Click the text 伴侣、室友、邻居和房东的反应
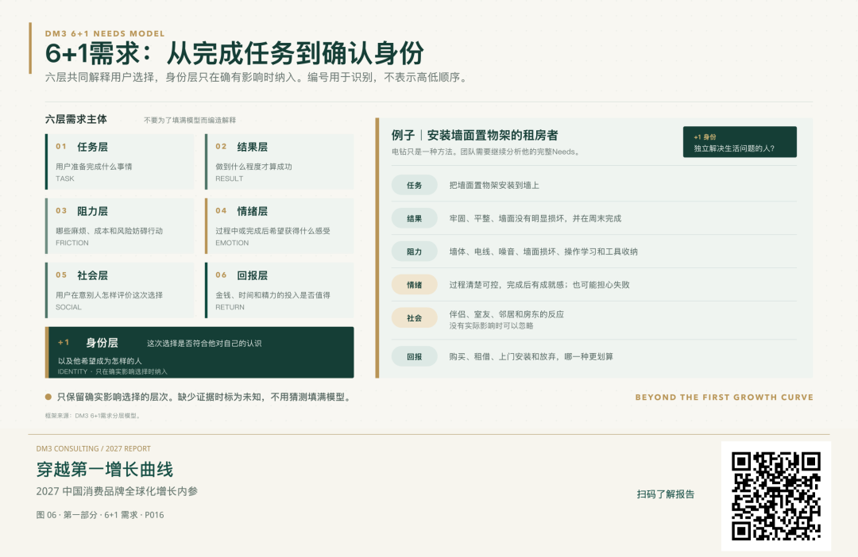Screen dimensions: 858x557 tap(506, 314)
